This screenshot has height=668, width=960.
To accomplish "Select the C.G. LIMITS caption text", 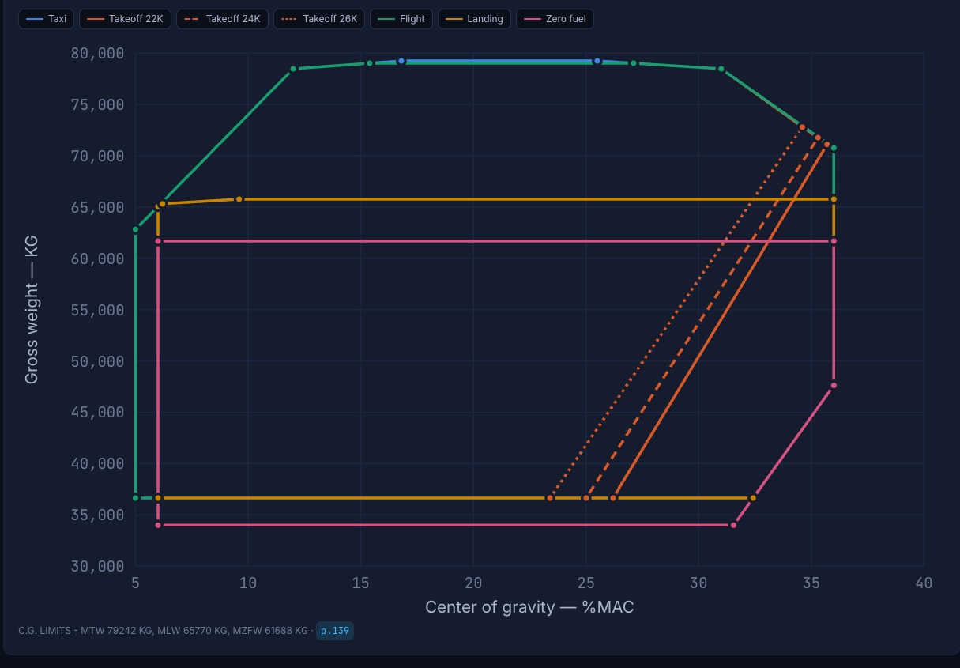I will [164, 631].
